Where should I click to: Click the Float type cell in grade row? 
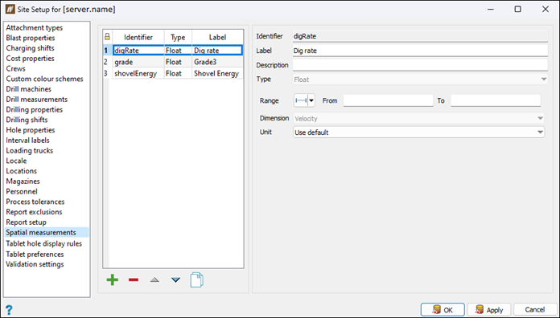point(178,62)
